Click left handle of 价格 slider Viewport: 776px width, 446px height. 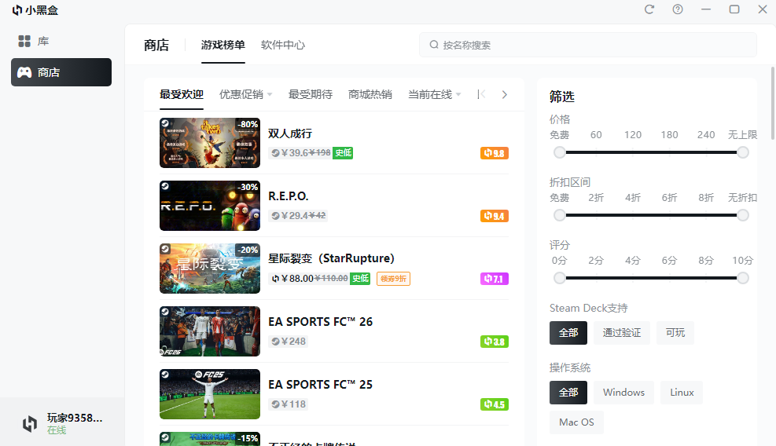(x=559, y=152)
